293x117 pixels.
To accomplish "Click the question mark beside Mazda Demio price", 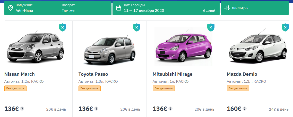I will [245, 109].
